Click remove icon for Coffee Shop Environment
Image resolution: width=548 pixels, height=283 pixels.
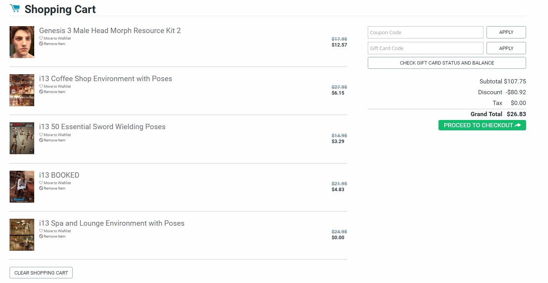(41, 92)
